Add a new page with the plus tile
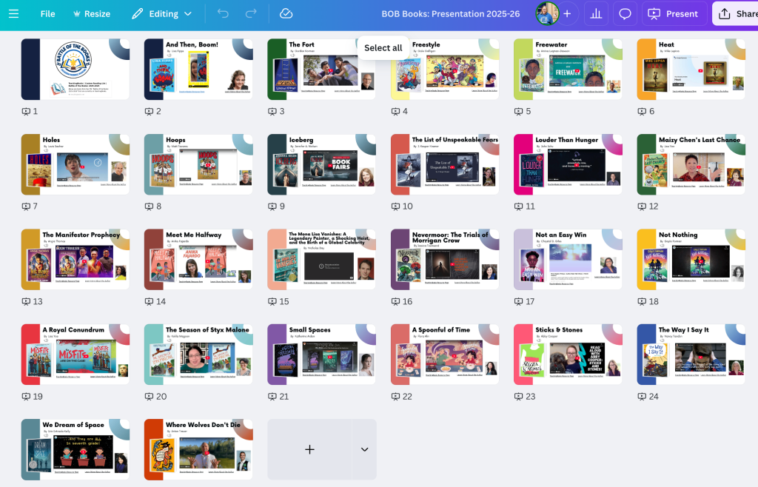The height and width of the screenshot is (487, 758). (310, 449)
